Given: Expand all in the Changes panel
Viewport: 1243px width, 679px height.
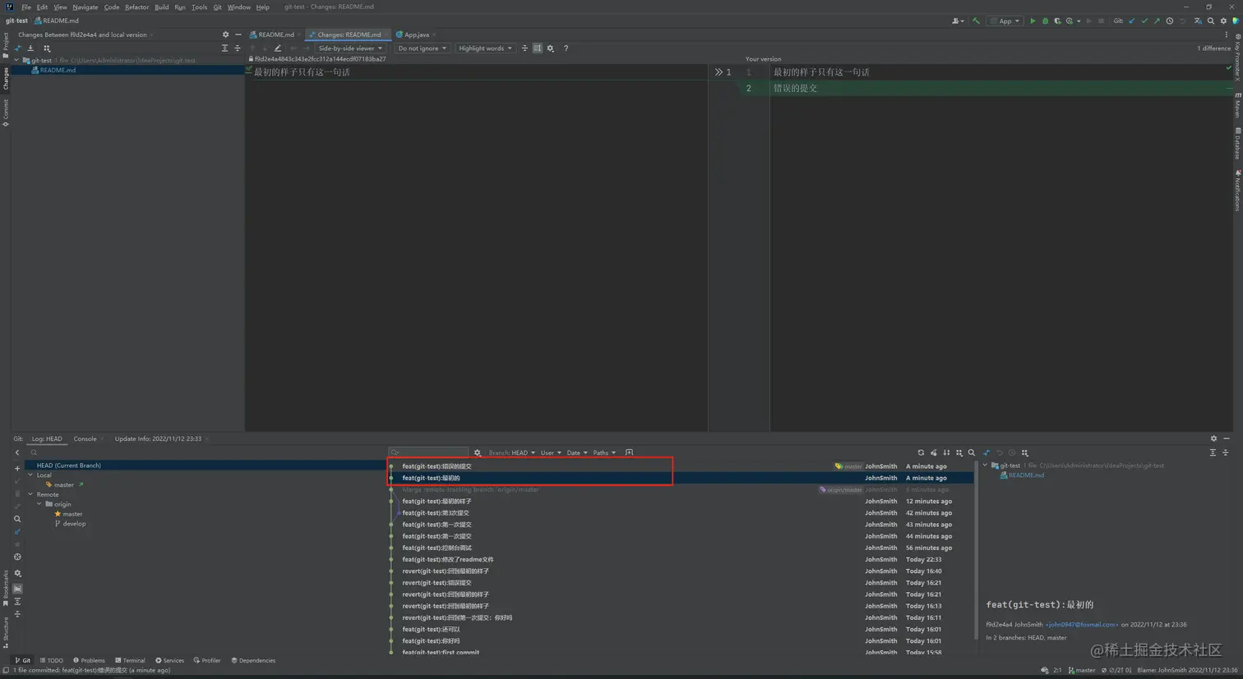Looking at the screenshot, I should [224, 48].
